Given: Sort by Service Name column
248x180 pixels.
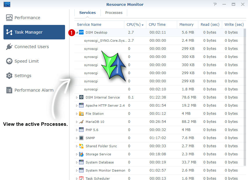Looking at the screenshot, I should point(99,24).
